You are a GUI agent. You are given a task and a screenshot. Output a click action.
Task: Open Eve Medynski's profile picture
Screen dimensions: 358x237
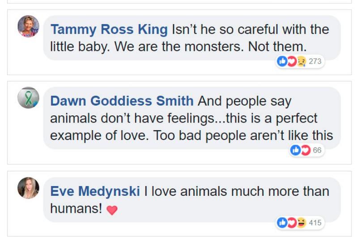(28, 187)
